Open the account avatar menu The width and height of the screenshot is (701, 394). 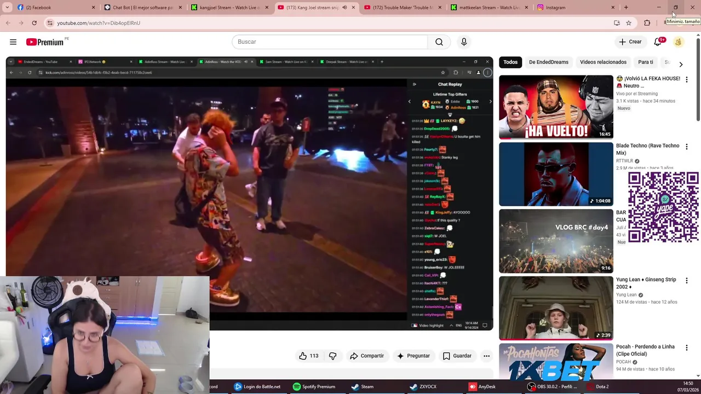(678, 42)
